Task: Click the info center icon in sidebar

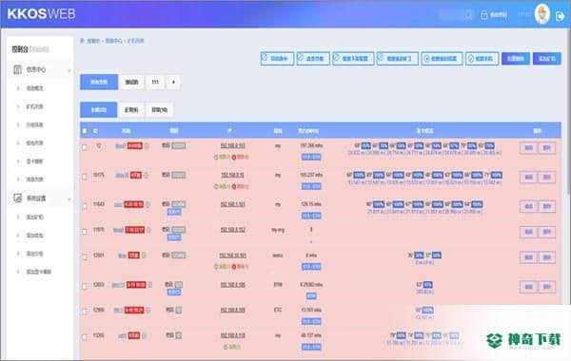Action: point(17,69)
